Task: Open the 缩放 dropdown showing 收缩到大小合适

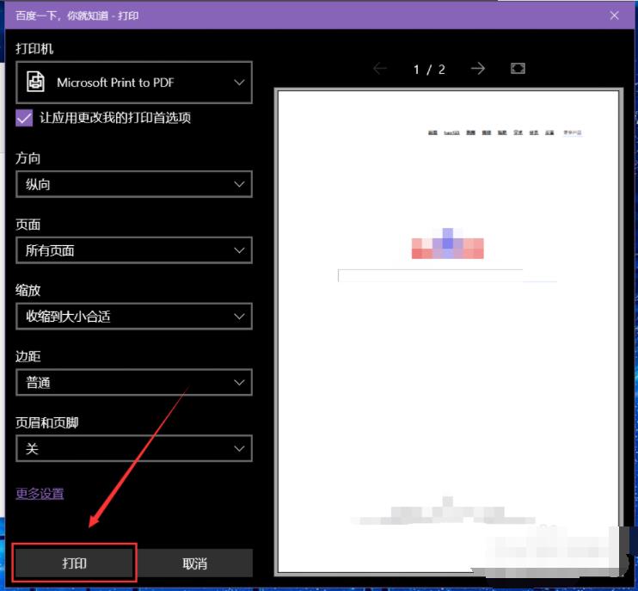Action: click(x=134, y=317)
